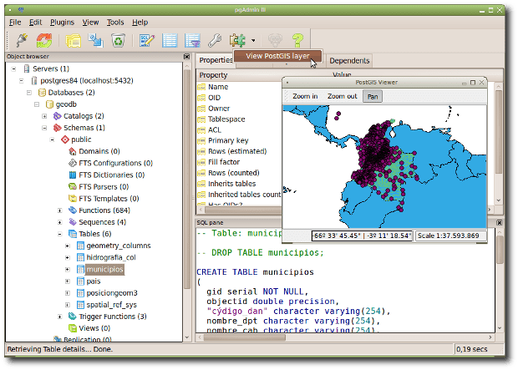Select the posiciongeom3 table
This screenshot has height=370, width=518.
112,293
